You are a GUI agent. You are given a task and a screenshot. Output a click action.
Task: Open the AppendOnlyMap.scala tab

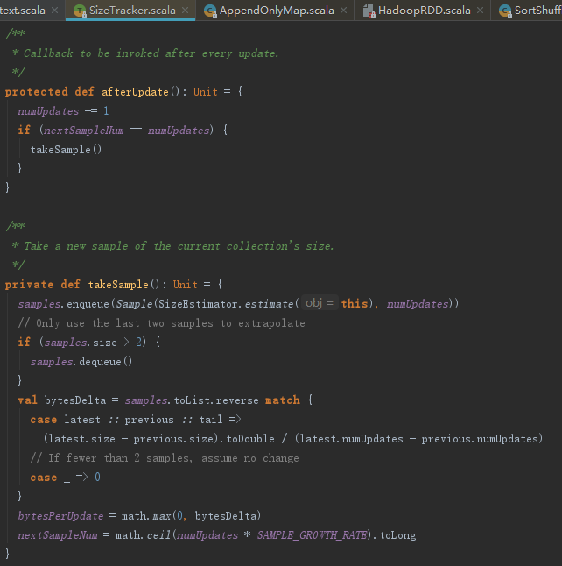point(277,11)
